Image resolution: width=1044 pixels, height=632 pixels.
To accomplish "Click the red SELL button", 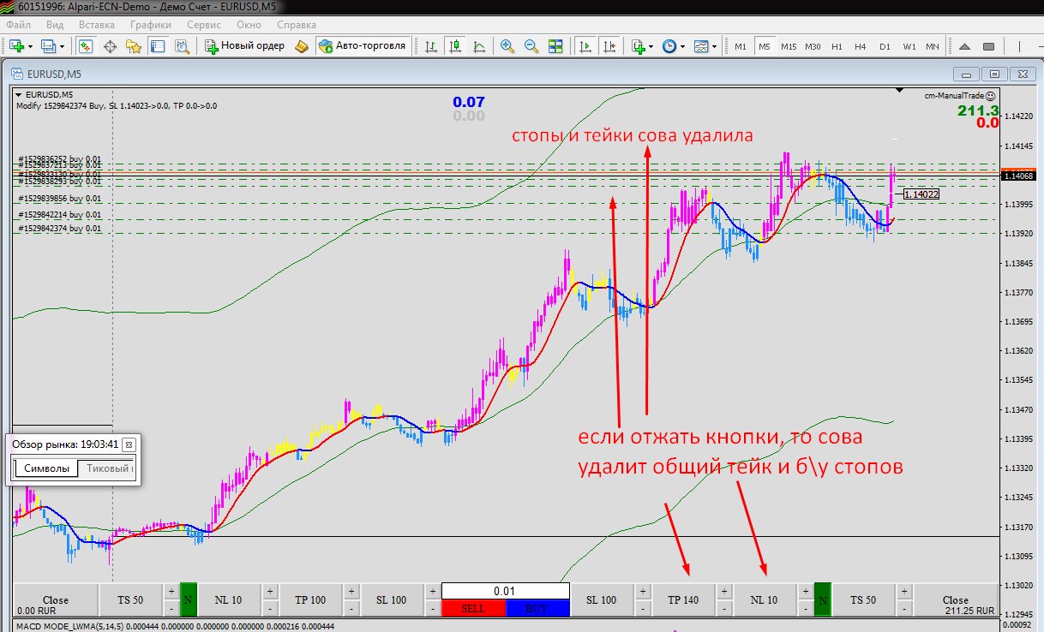I will pos(474,608).
